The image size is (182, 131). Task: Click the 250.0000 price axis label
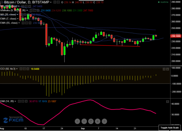tap(176, 28)
